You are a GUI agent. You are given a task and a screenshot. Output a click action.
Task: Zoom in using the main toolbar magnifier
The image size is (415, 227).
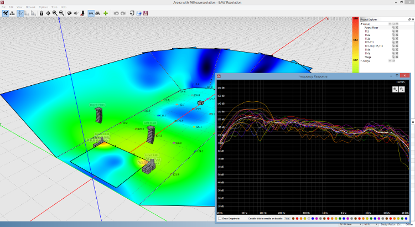click(x=55, y=13)
